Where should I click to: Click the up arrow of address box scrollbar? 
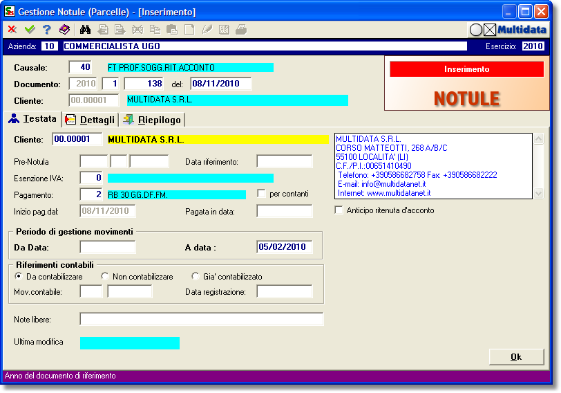(x=538, y=138)
